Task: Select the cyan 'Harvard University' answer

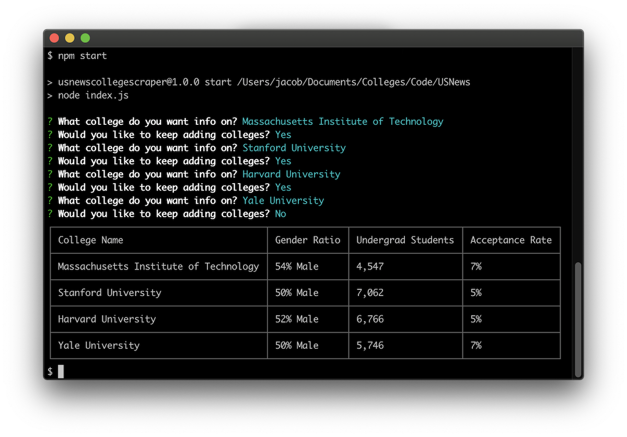Action: [291, 174]
